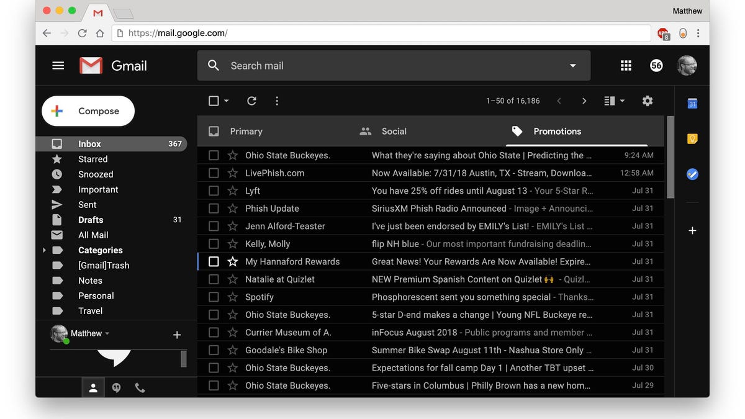The height and width of the screenshot is (419, 745).
Task: Select the Spotify email checkbox
Action: click(x=214, y=297)
